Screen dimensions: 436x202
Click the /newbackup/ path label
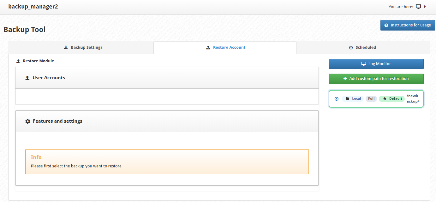click(413, 99)
